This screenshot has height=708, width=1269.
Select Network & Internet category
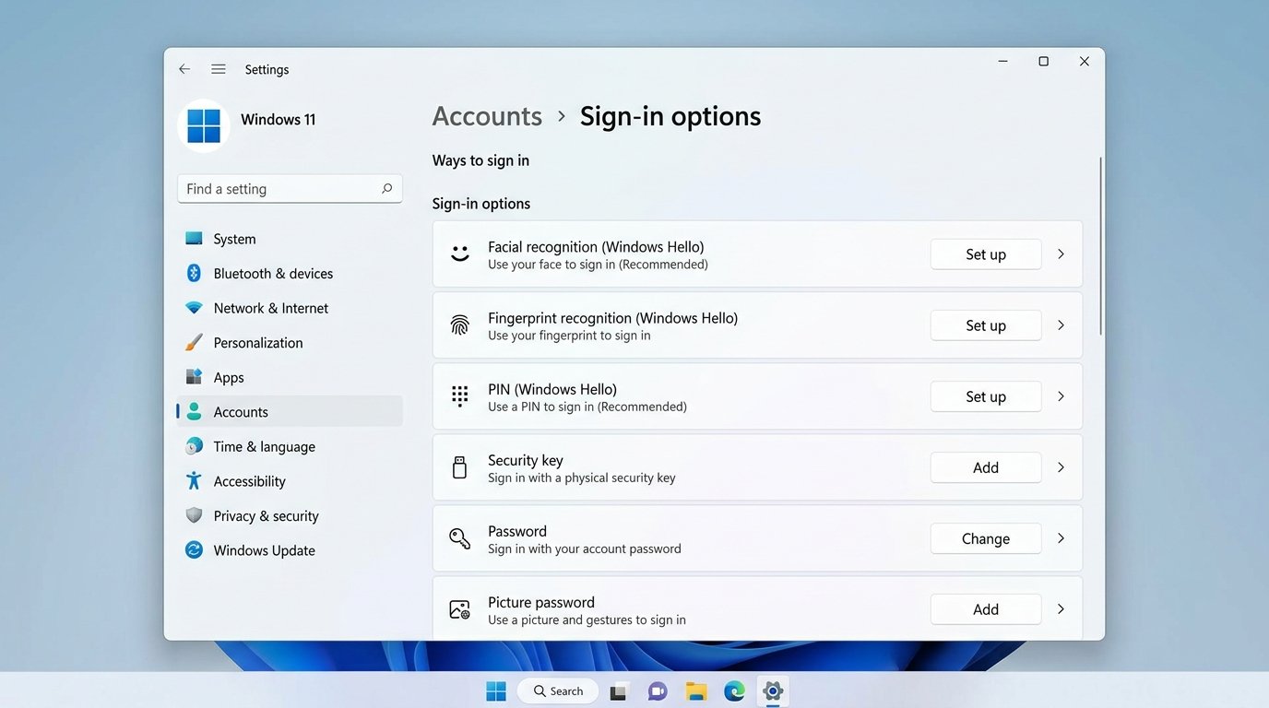pyautogui.click(x=290, y=308)
